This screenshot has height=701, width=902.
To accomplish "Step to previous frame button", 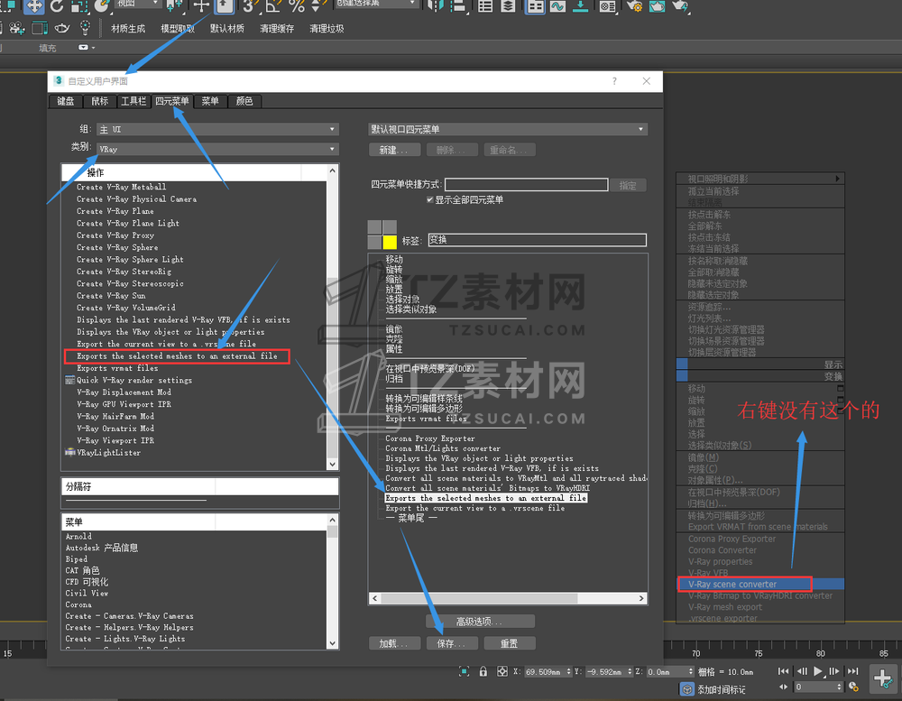I will [802, 671].
